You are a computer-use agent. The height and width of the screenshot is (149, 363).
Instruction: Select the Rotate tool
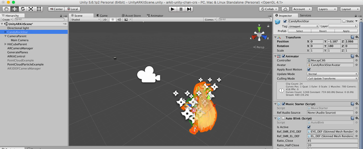tap(23, 9)
